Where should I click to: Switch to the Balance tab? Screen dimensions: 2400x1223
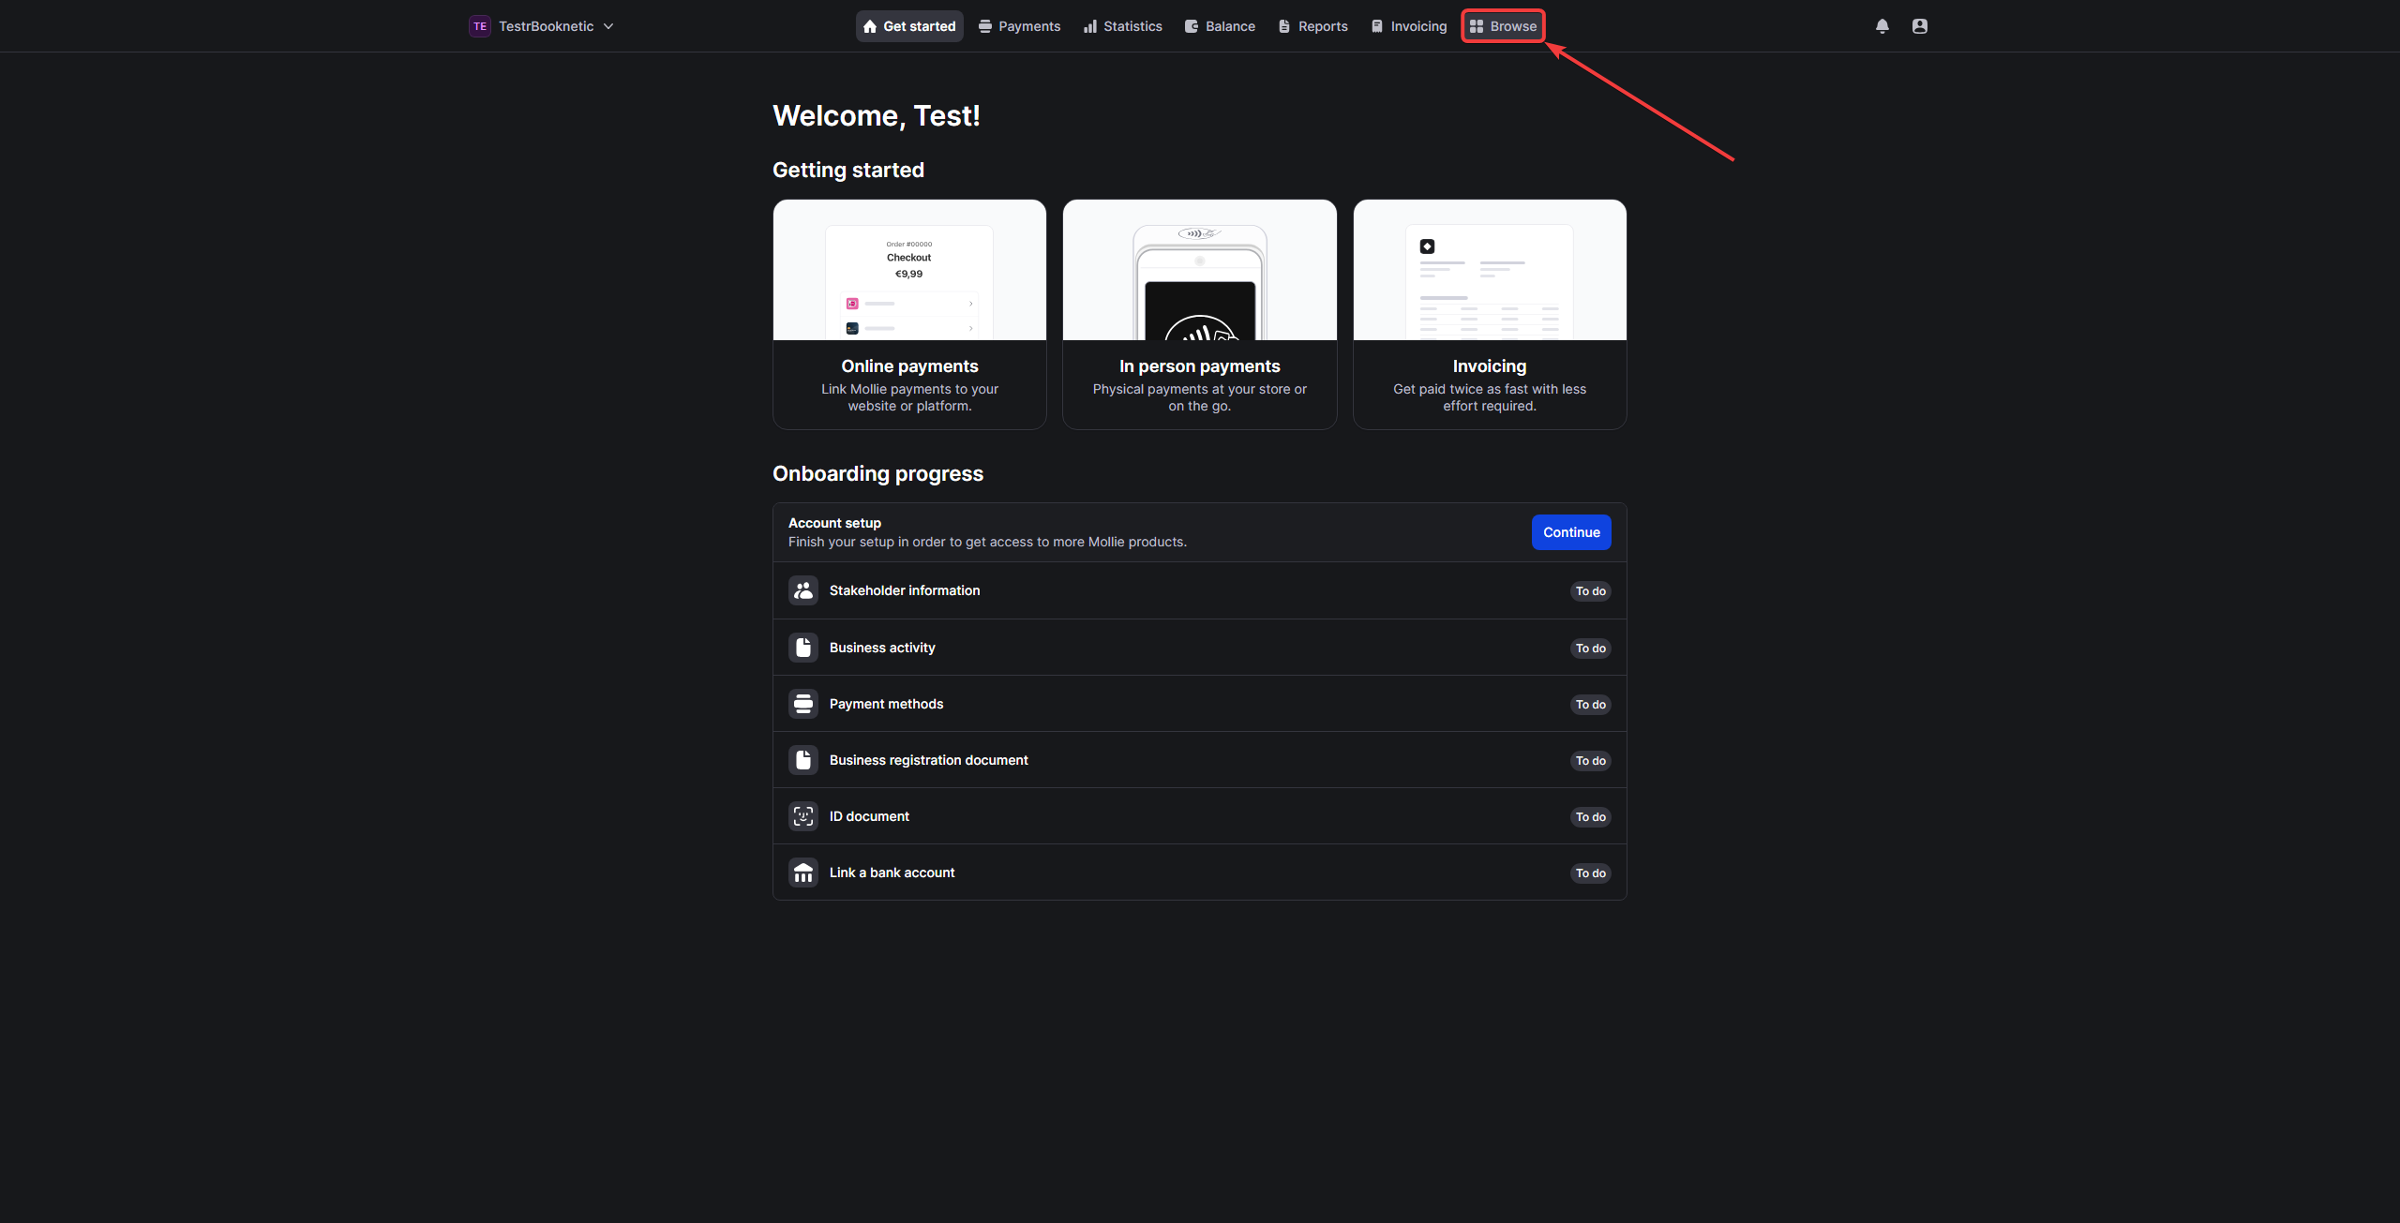point(1220,26)
